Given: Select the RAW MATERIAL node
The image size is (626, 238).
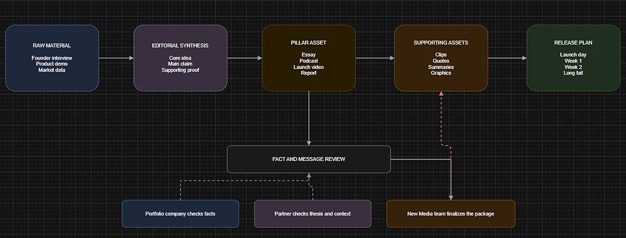Looking at the screenshot, I should click(52, 58).
